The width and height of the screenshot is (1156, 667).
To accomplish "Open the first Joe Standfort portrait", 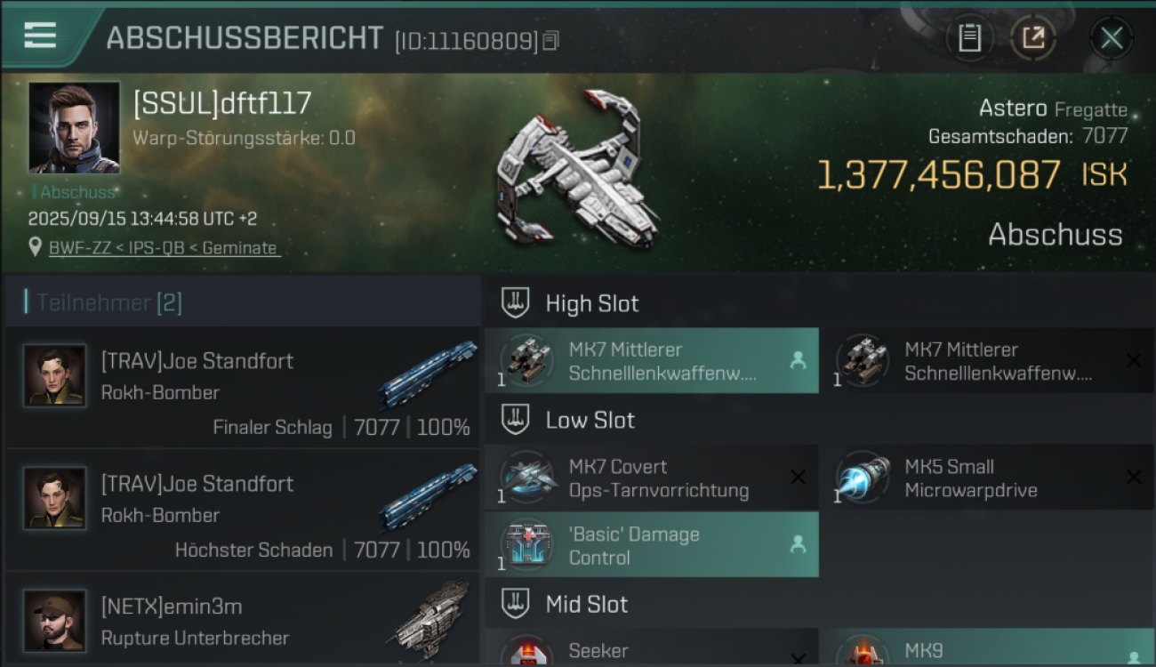I will click(55, 376).
